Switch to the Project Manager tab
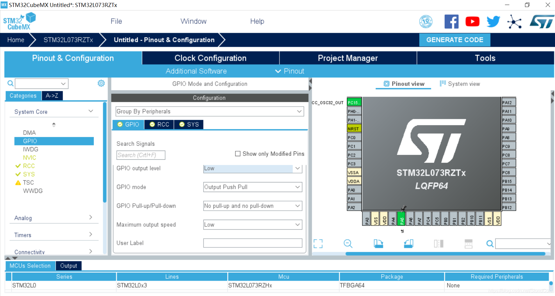This screenshot has height=296, width=555. click(348, 58)
